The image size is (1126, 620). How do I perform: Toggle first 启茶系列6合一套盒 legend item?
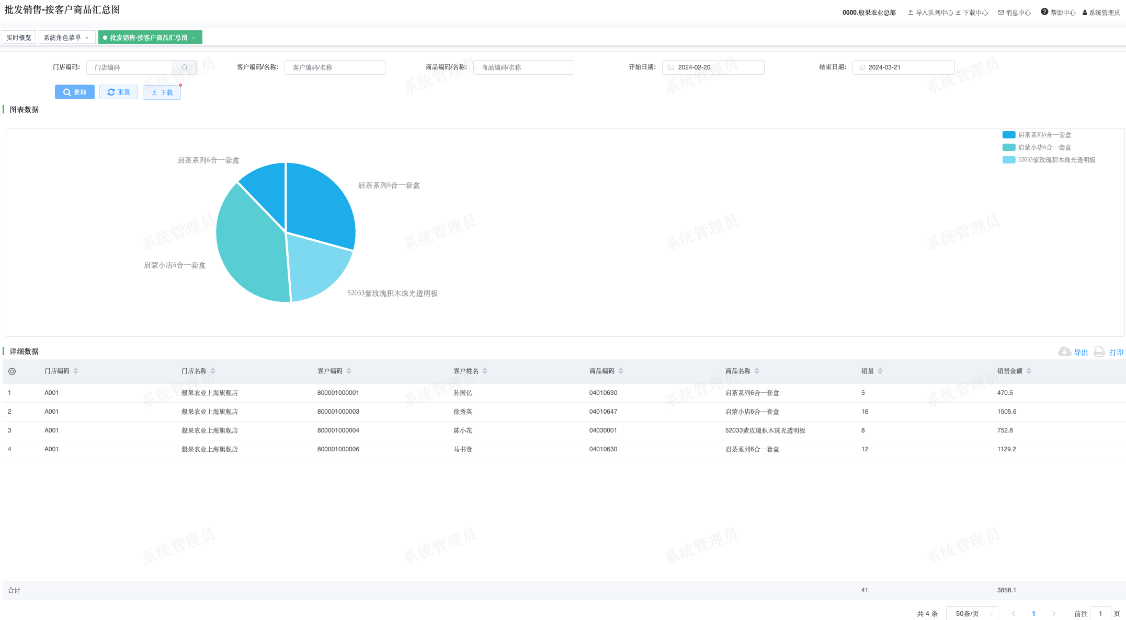(x=1009, y=135)
